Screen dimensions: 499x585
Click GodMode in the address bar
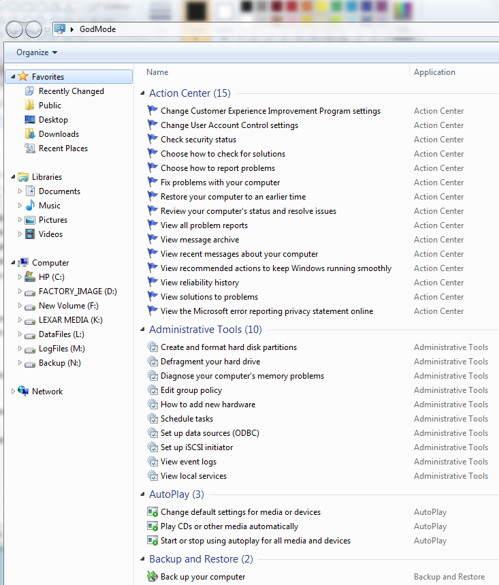98,29
